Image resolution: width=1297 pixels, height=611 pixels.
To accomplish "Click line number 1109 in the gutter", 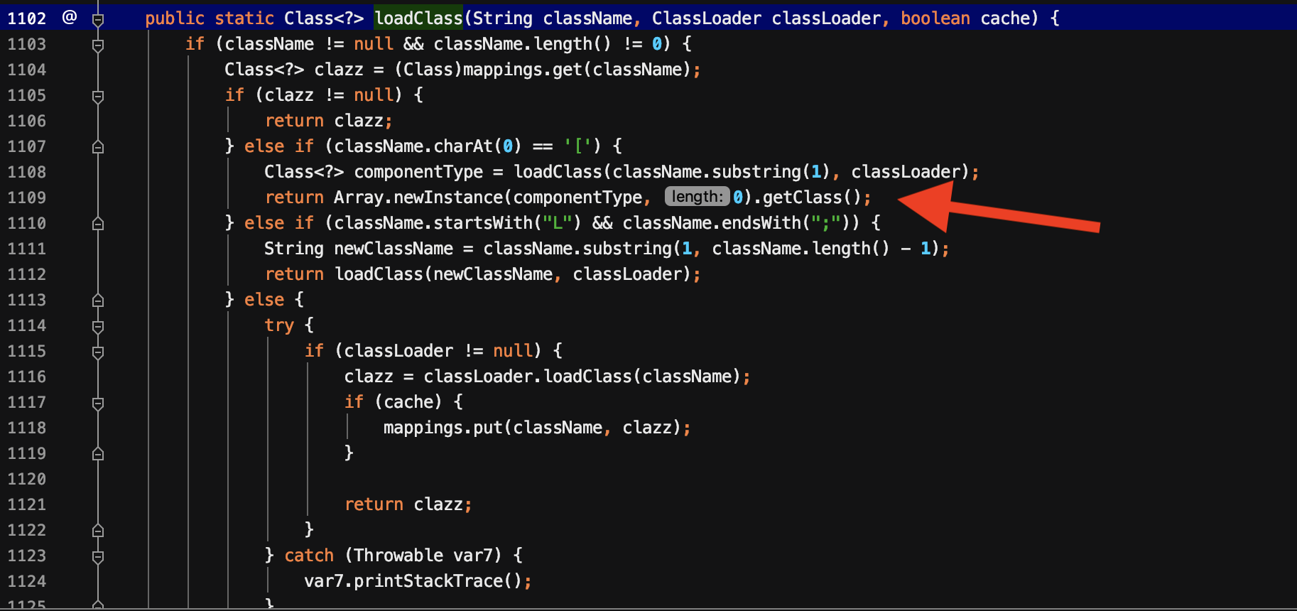I will pyautogui.click(x=27, y=198).
